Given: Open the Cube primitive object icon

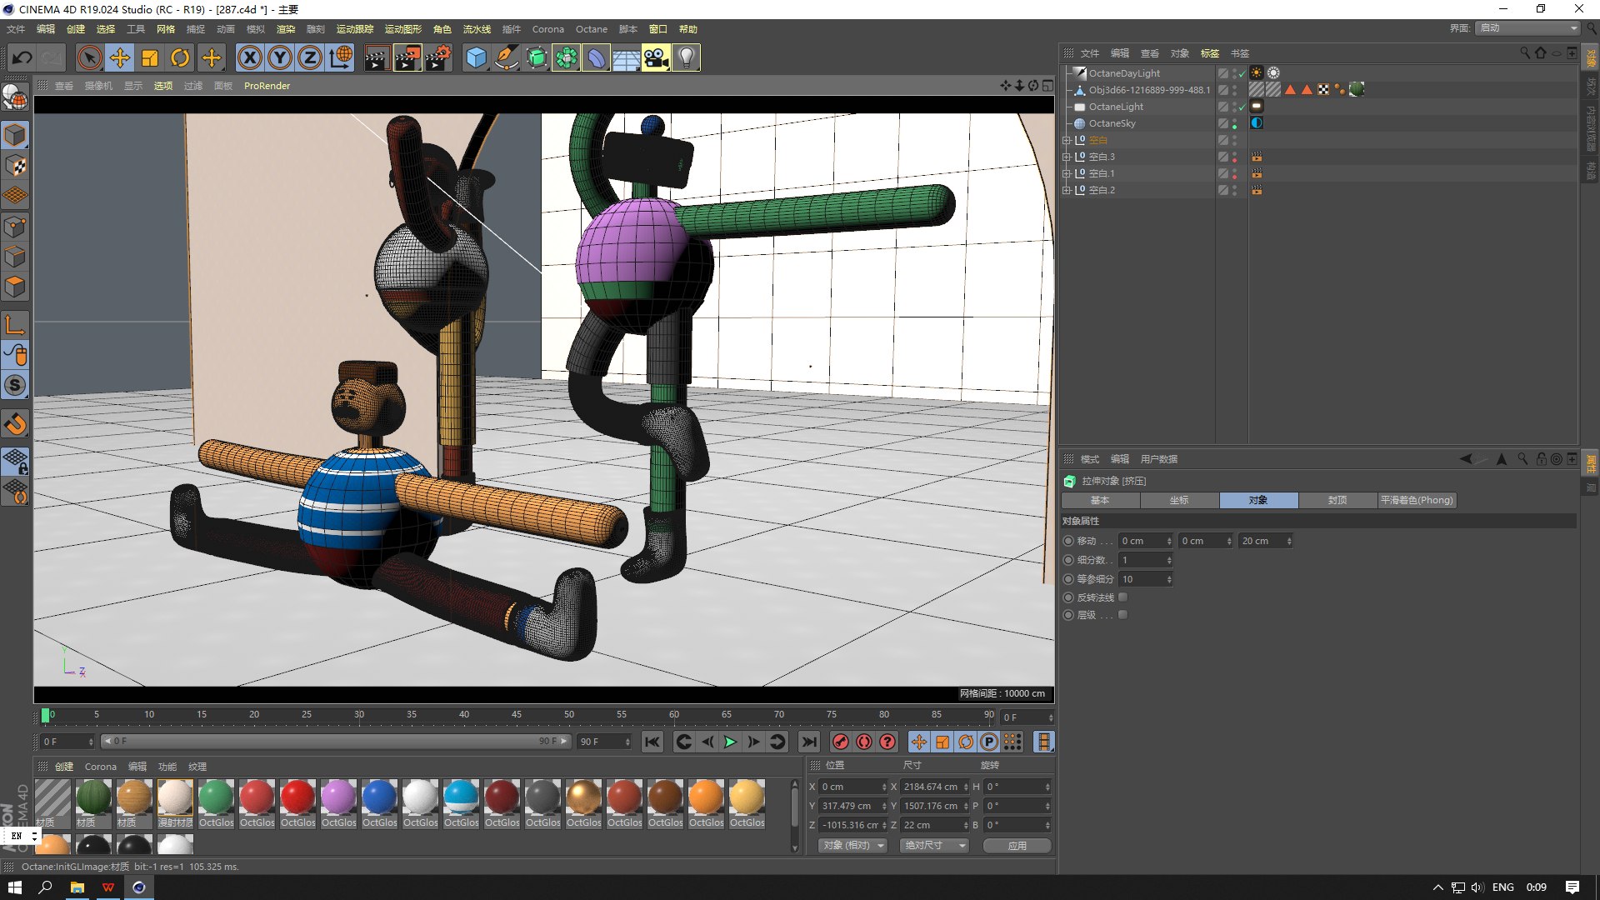Looking at the screenshot, I should (476, 57).
